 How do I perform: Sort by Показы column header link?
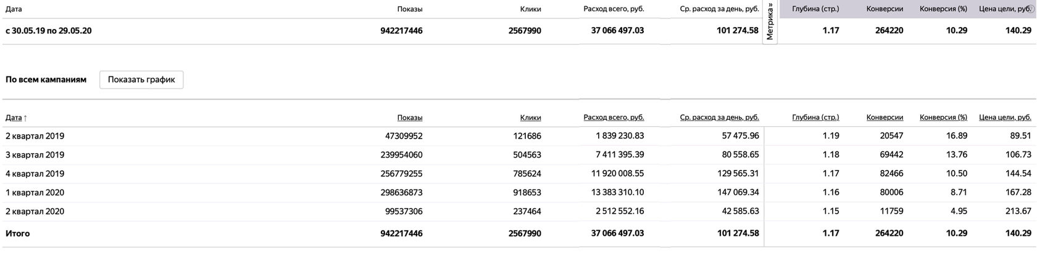point(410,118)
